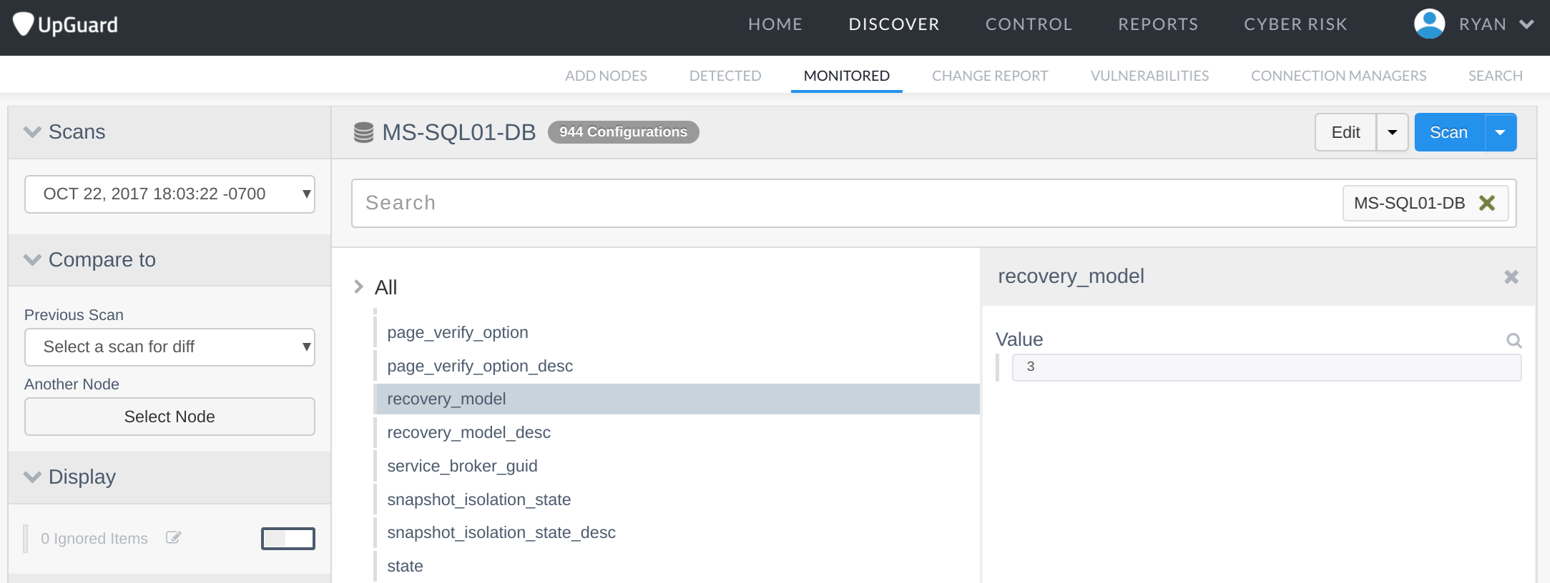Switch to the Detected tab

(x=725, y=76)
